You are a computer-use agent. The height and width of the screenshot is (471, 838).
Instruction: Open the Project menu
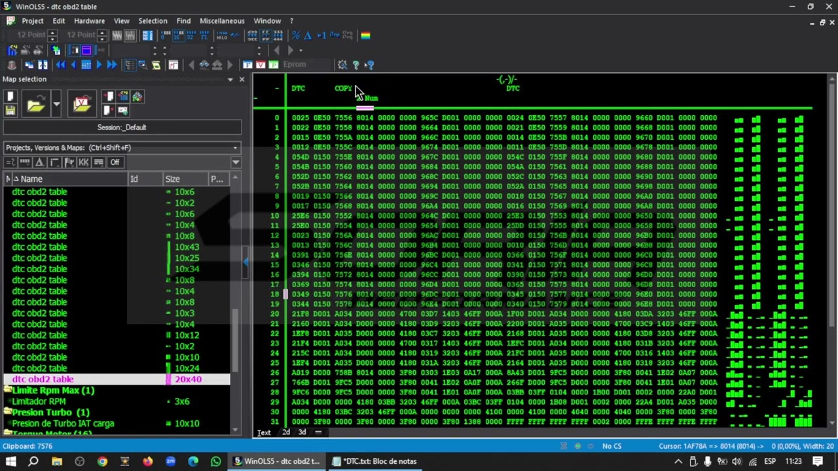[32, 21]
